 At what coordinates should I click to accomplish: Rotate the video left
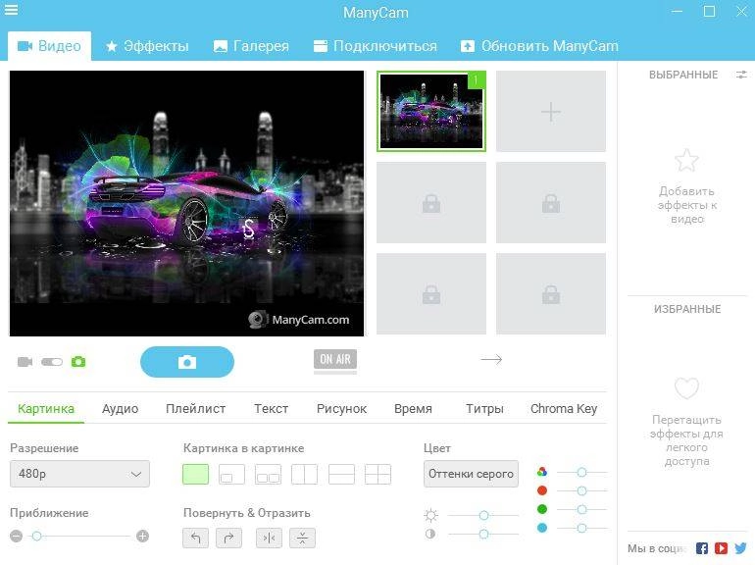pyautogui.click(x=195, y=539)
